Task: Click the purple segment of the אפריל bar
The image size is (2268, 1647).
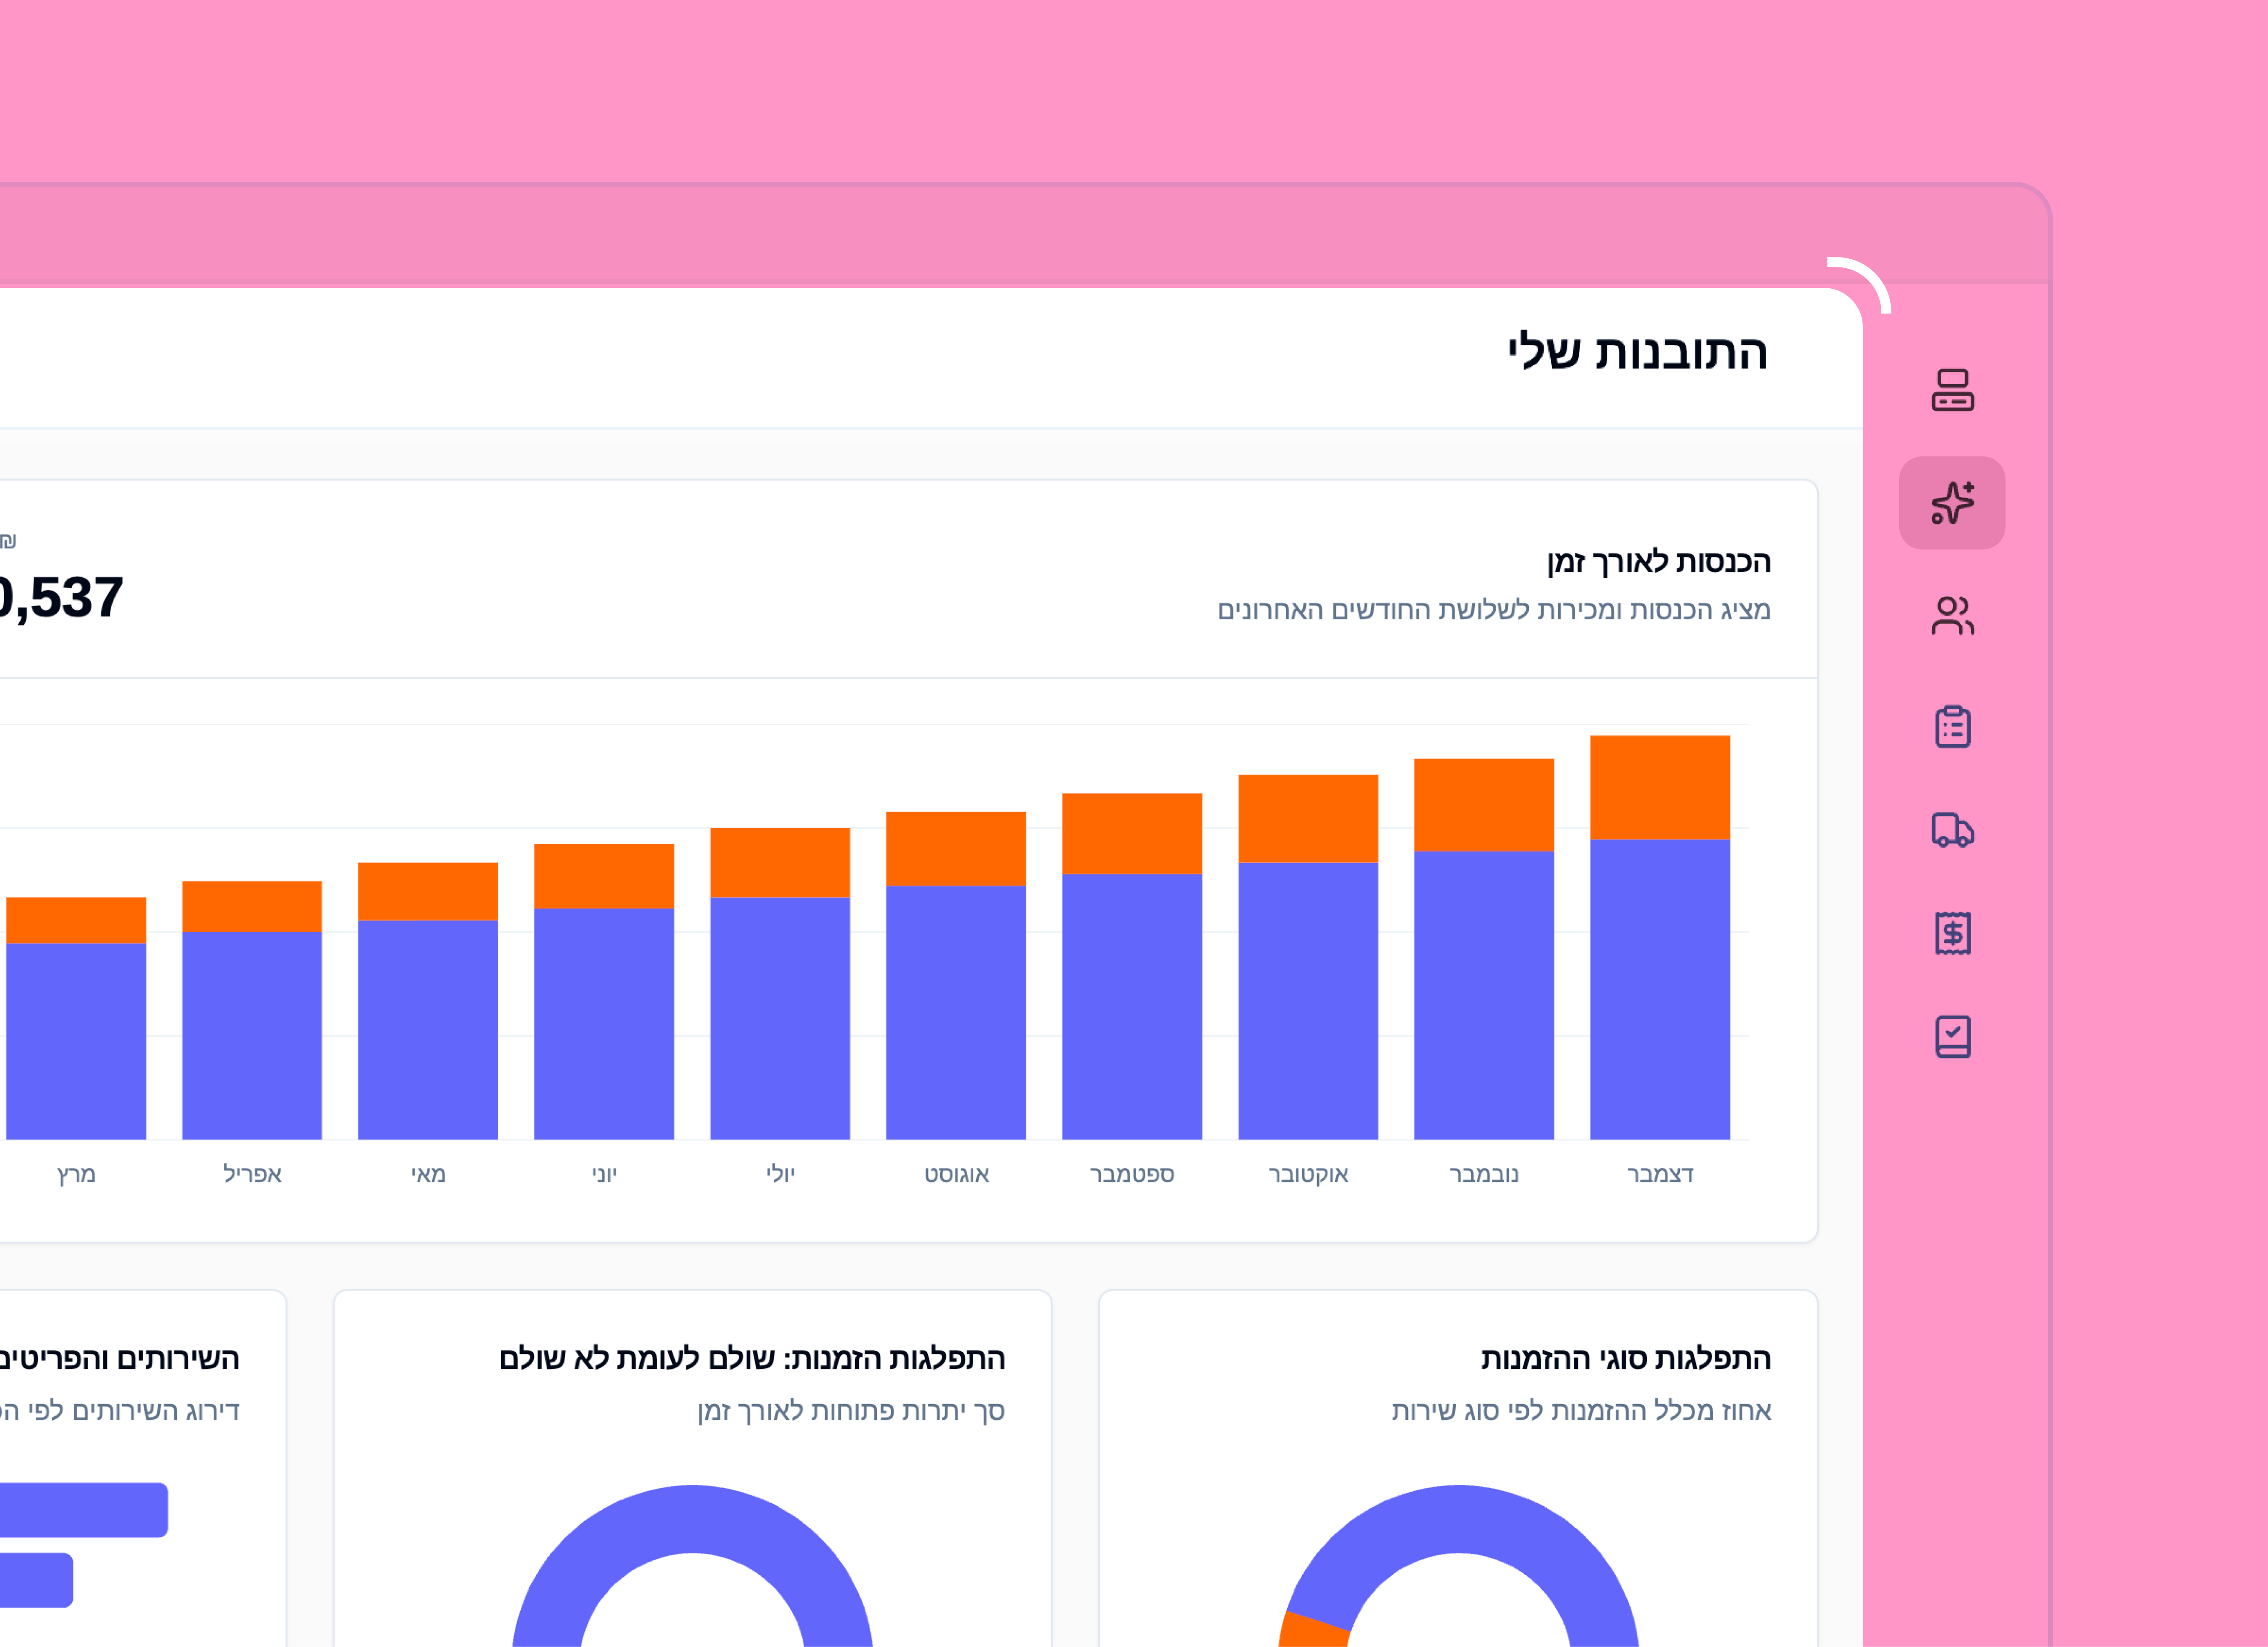Action: [x=251, y=1035]
